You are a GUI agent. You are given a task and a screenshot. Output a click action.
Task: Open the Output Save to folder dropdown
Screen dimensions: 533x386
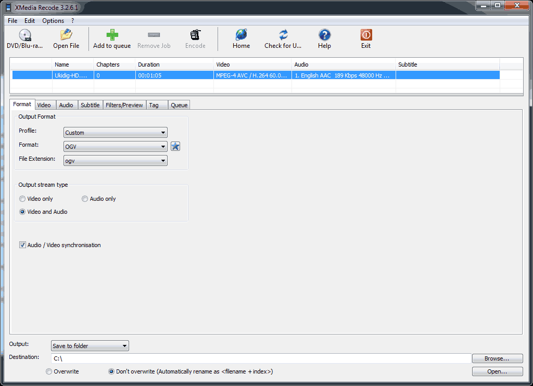[x=90, y=345]
